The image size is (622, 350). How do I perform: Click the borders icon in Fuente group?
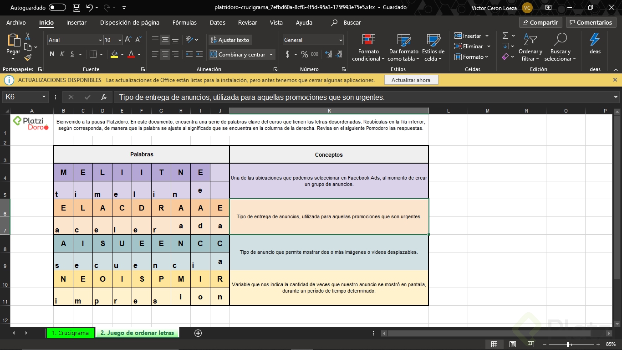(92, 54)
